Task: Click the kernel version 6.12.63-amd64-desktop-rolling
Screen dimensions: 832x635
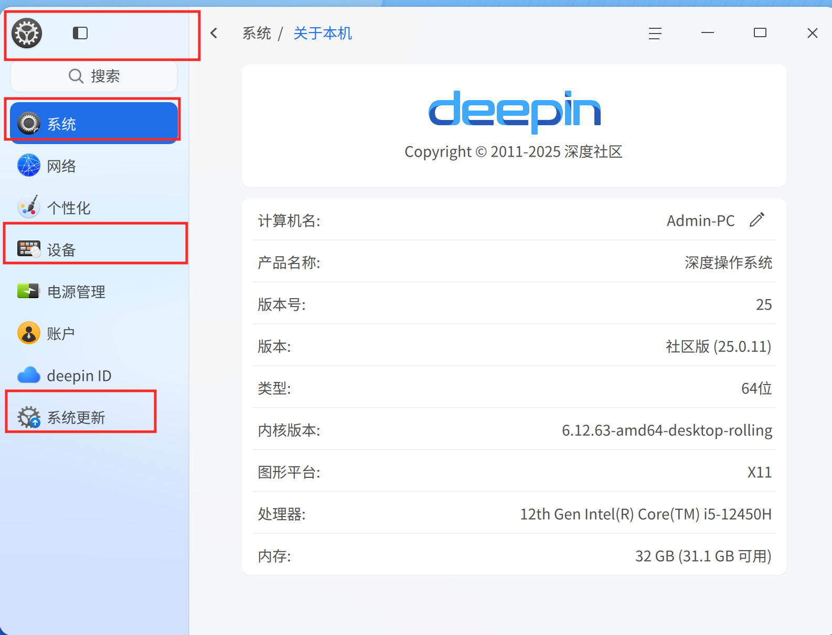Action: (667, 430)
